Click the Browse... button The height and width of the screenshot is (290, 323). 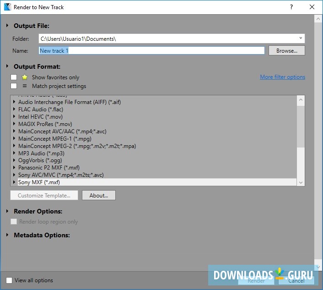[x=287, y=50]
